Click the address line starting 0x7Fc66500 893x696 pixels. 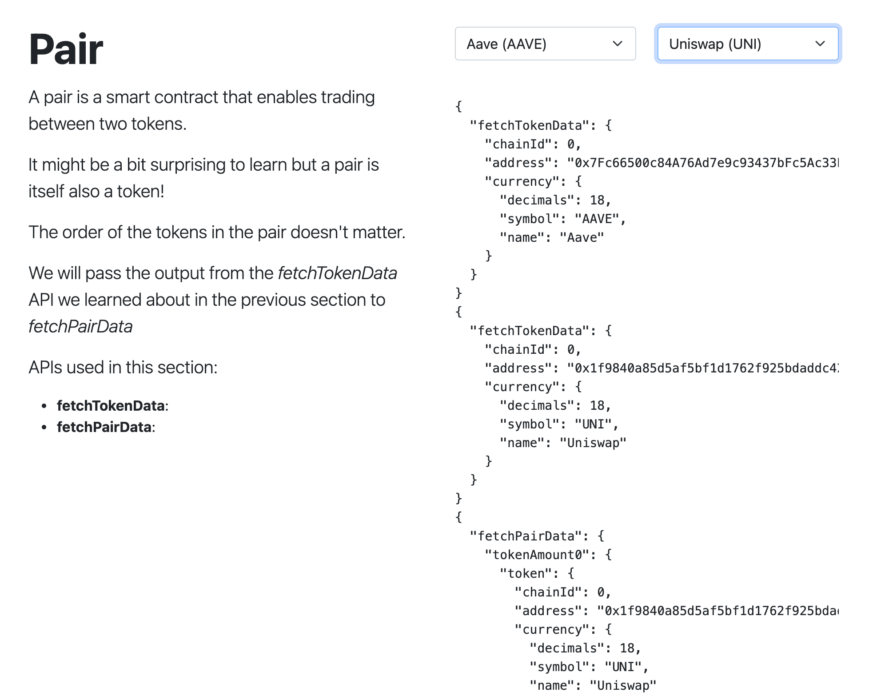coord(661,163)
